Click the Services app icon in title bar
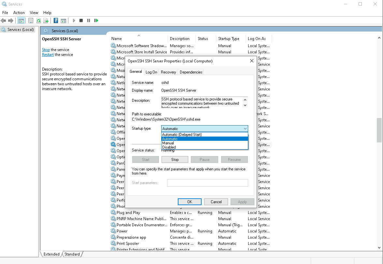The image size is (383, 264). [4, 4]
